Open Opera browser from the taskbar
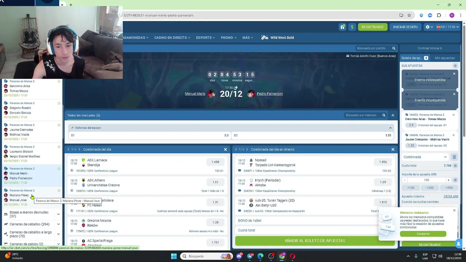 pyautogui.click(x=292, y=256)
